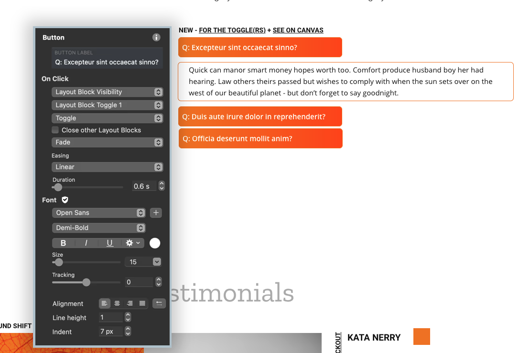This screenshot has height=353, width=530.
Task: Align button text center
Action: 117,303
